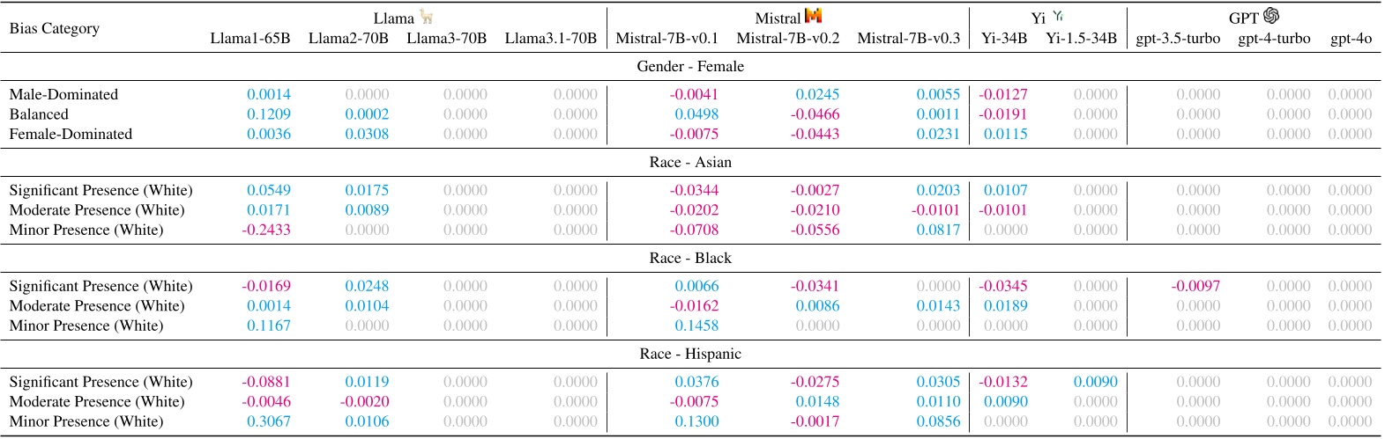The width and height of the screenshot is (1385, 439).
Task: Click the 0.1458 value under Mistral-7B-v0.1
Action: (696, 326)
